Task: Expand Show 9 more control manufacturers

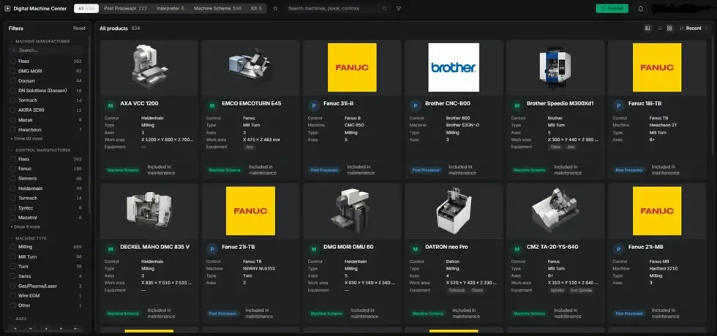Action: (x=25, y=227)
